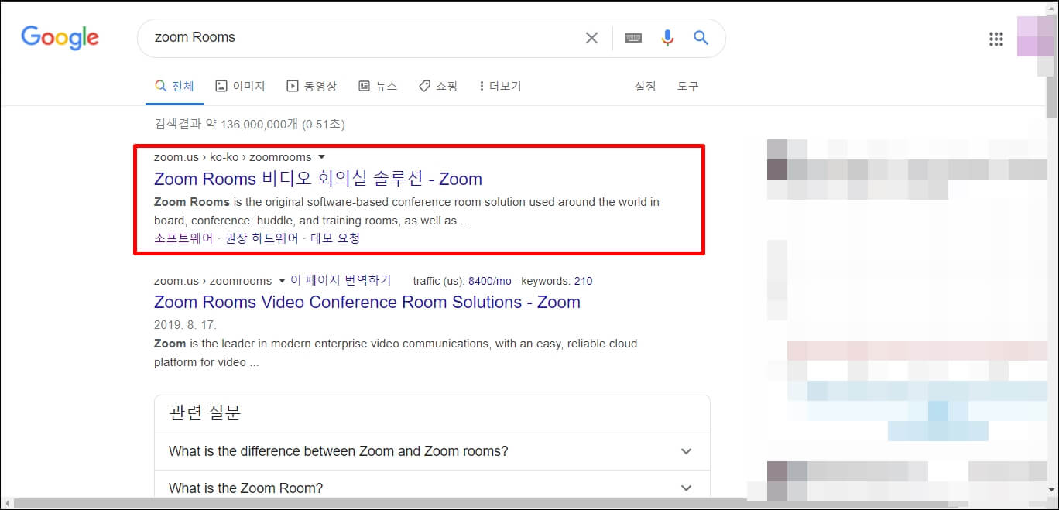1059x510 pixels.
Task: Expand the difference between Zoom and Zoom rooms question
Action: [x=432, y=451]
